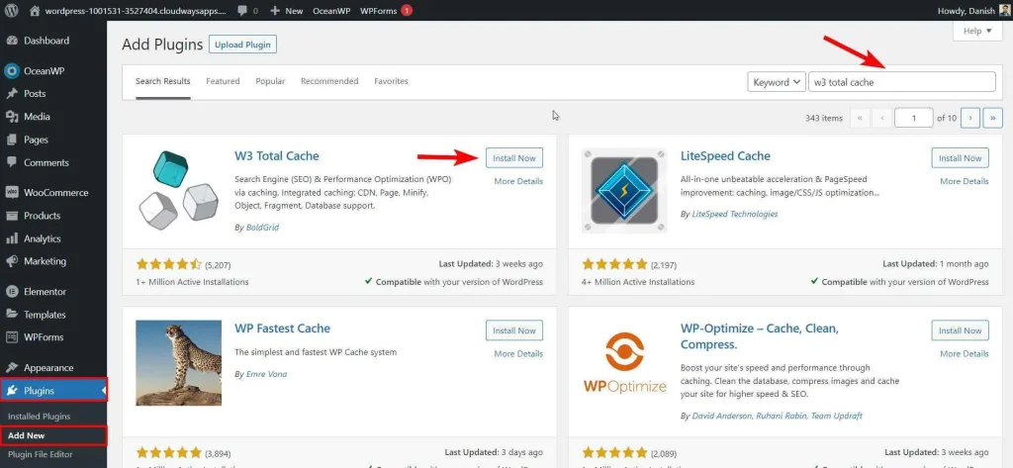Image resolution: width=1013 pixels, height=468 pixels.
Task: Switch to Popular plugins tab
Action: click(270, 81)
